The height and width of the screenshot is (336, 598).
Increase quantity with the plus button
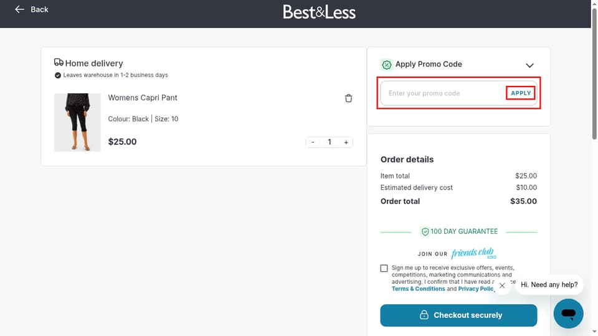click(346, 142)
